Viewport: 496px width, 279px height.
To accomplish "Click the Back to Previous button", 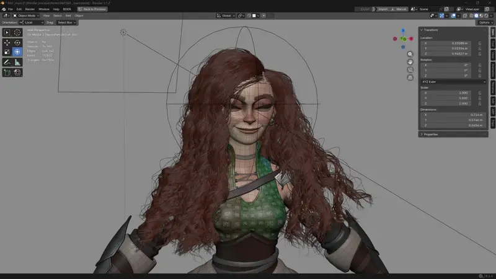I will pos(92,9).
